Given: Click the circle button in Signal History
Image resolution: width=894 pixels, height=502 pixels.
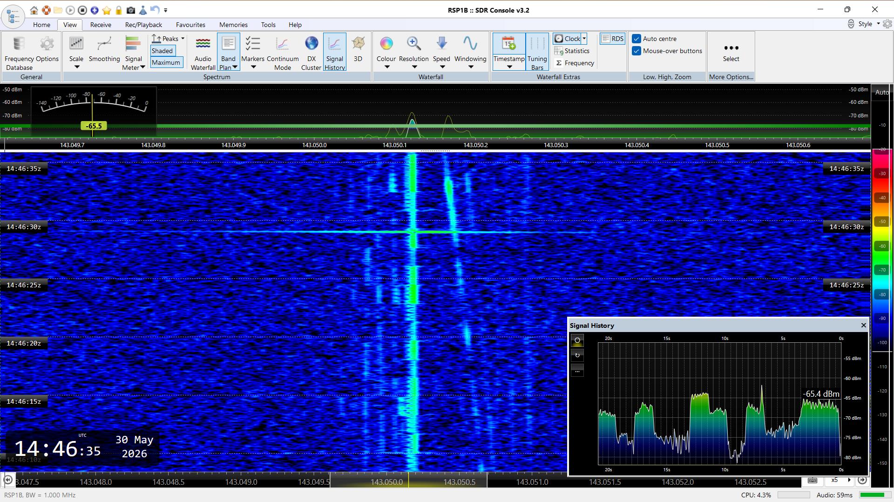Looking at the screenshot, I should pyautogui.click(x=577, y=340).
